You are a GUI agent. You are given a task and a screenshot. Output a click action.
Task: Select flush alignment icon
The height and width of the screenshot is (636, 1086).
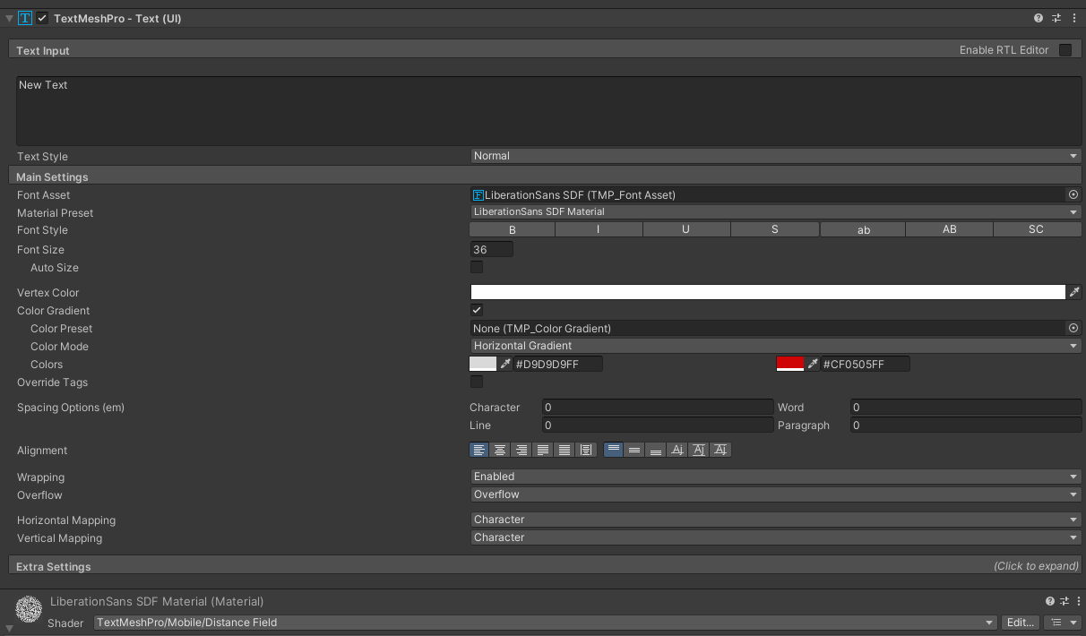565,450
